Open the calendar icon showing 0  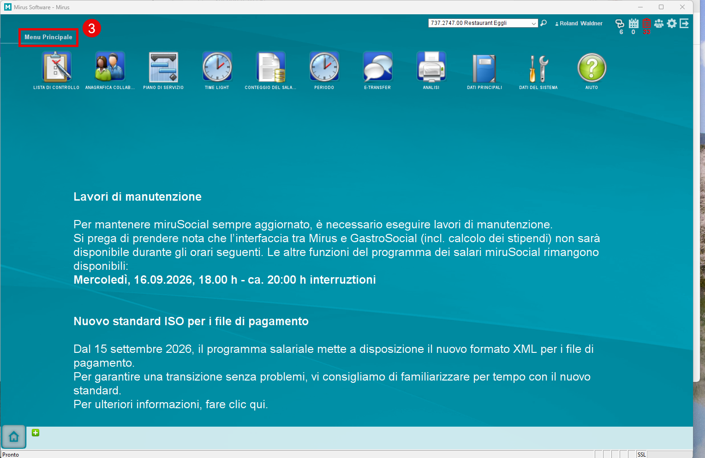[633, 24]
